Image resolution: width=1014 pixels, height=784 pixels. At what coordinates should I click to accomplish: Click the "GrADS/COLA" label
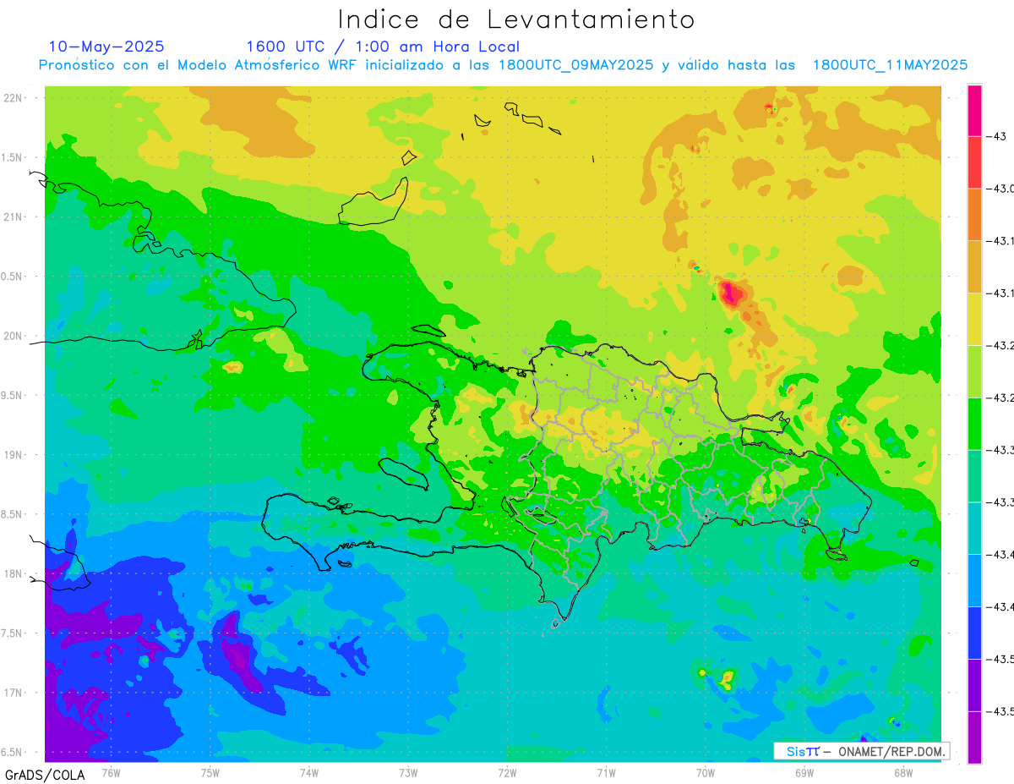(x=45, y=775)
